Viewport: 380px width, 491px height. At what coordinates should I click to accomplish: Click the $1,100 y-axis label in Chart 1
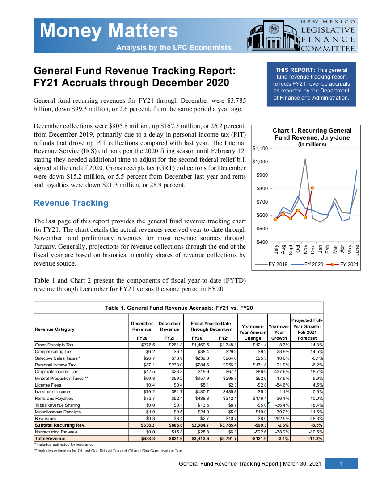click(260, 148)
